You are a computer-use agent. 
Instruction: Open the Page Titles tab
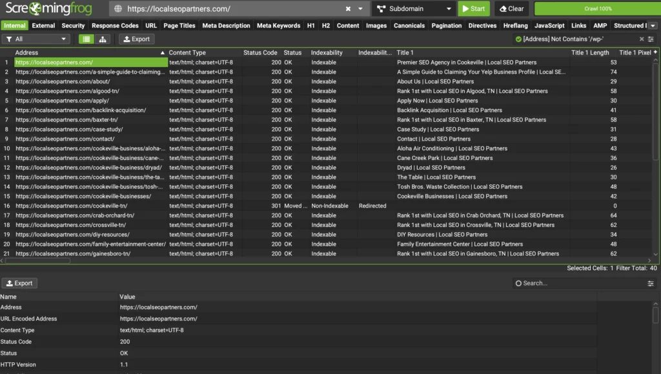(x=179, y=25)
